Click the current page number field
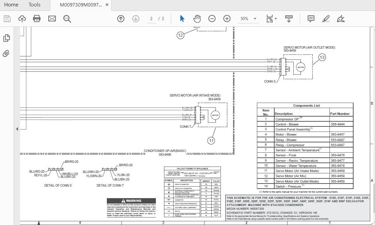This screenshot has height=225, width=375. click(151, 19)
